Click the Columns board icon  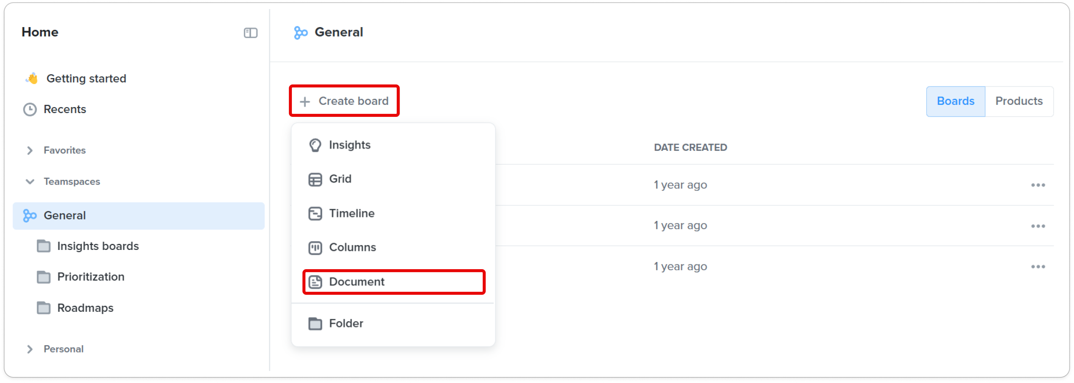[x=315, y=248]
